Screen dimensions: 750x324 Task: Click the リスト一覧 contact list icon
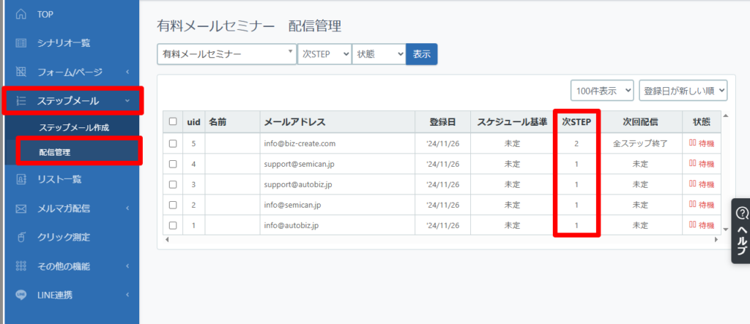[21, 180]
